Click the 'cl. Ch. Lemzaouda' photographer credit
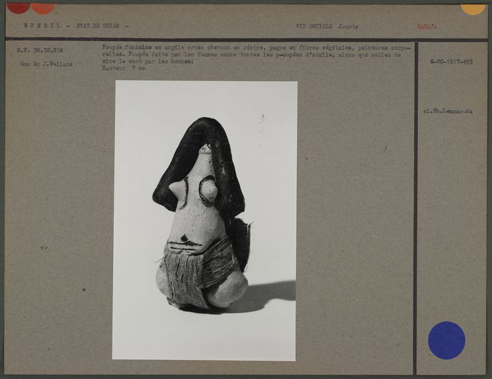The width and height of the screenshot is (492, 379). pyautogui.click(x=448, y=111)
